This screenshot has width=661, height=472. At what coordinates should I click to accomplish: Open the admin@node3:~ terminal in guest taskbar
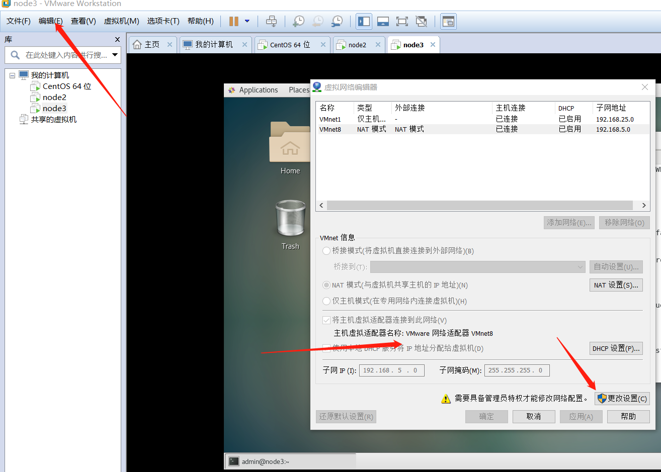click(x=290, y=461)
